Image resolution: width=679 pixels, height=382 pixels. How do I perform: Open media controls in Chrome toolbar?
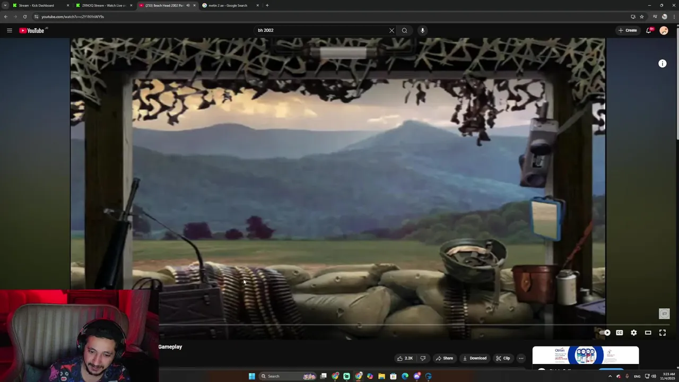[655, 16]
